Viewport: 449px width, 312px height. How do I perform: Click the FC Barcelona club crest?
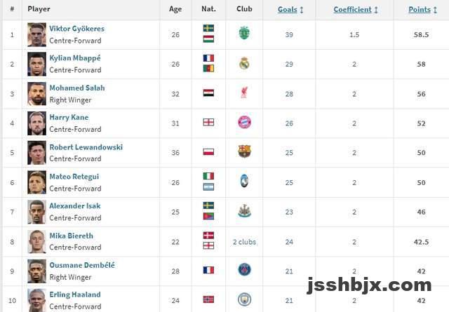pos(245,151)
